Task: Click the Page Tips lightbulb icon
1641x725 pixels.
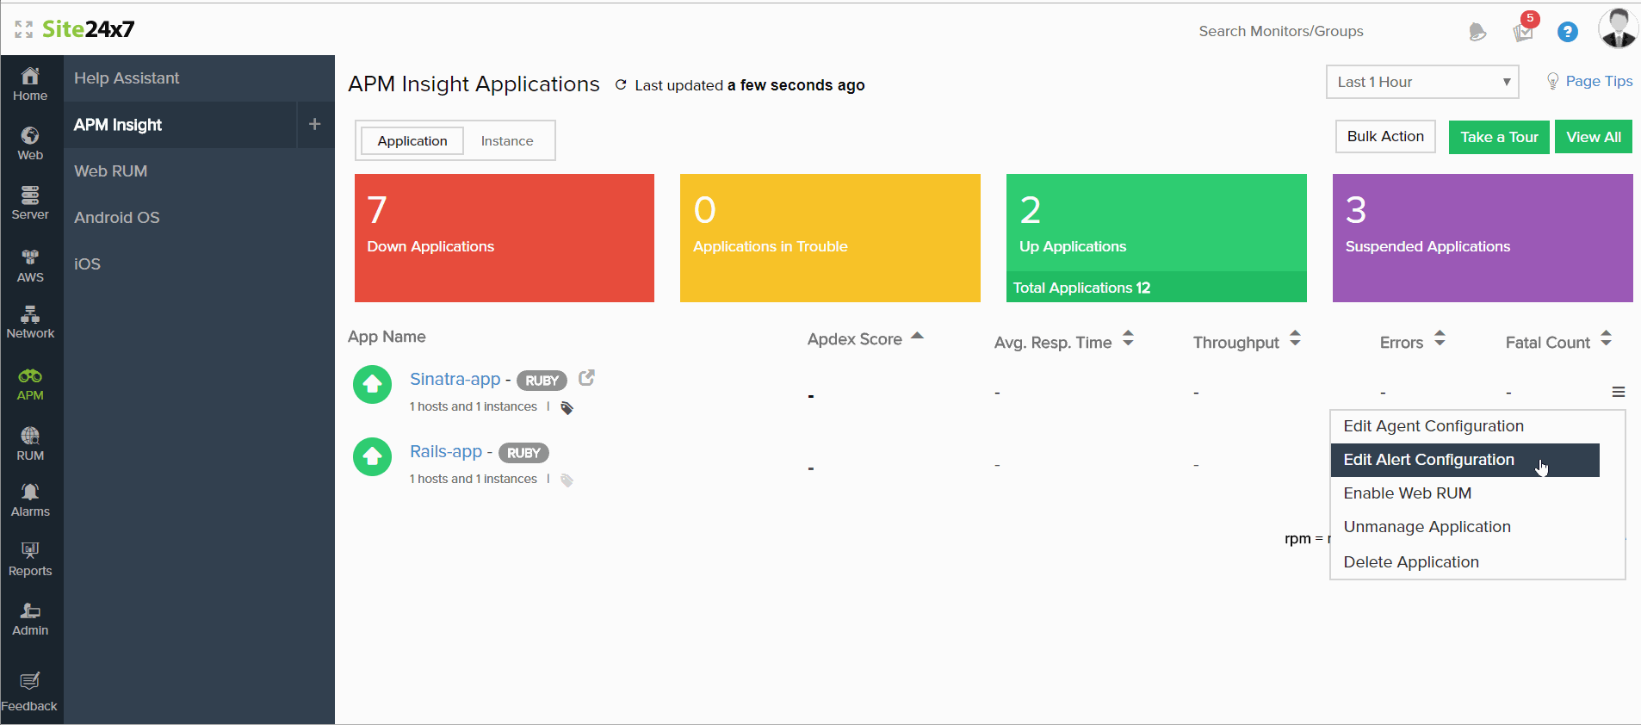Action: (1552, 81)
